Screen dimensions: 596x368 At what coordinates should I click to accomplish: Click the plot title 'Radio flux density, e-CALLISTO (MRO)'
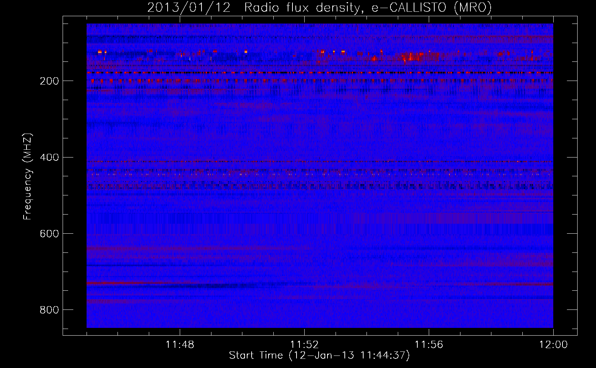coord(368,7)
